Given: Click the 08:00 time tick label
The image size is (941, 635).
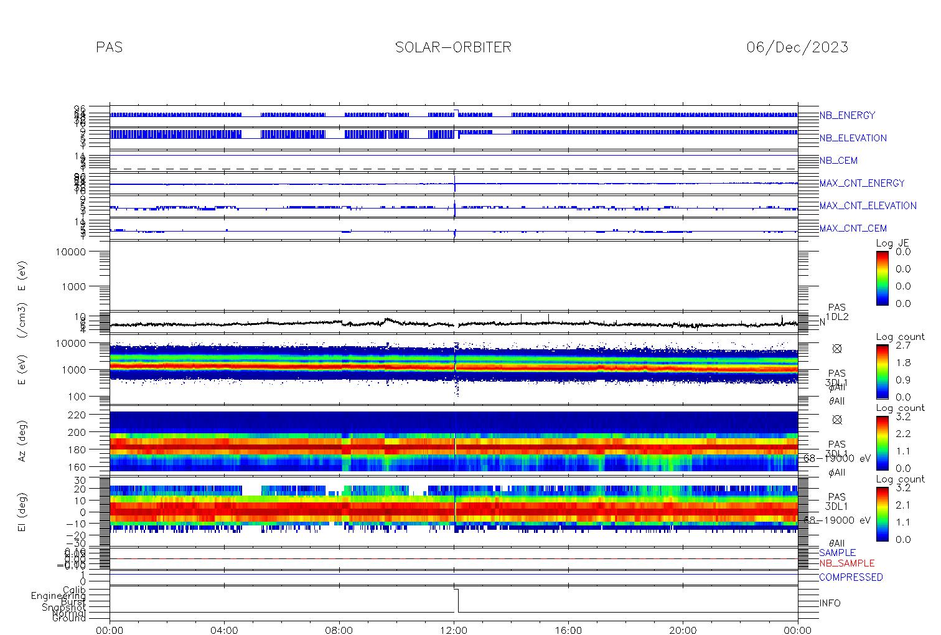Looking at the screenshot, I should (x=339, y=630).
